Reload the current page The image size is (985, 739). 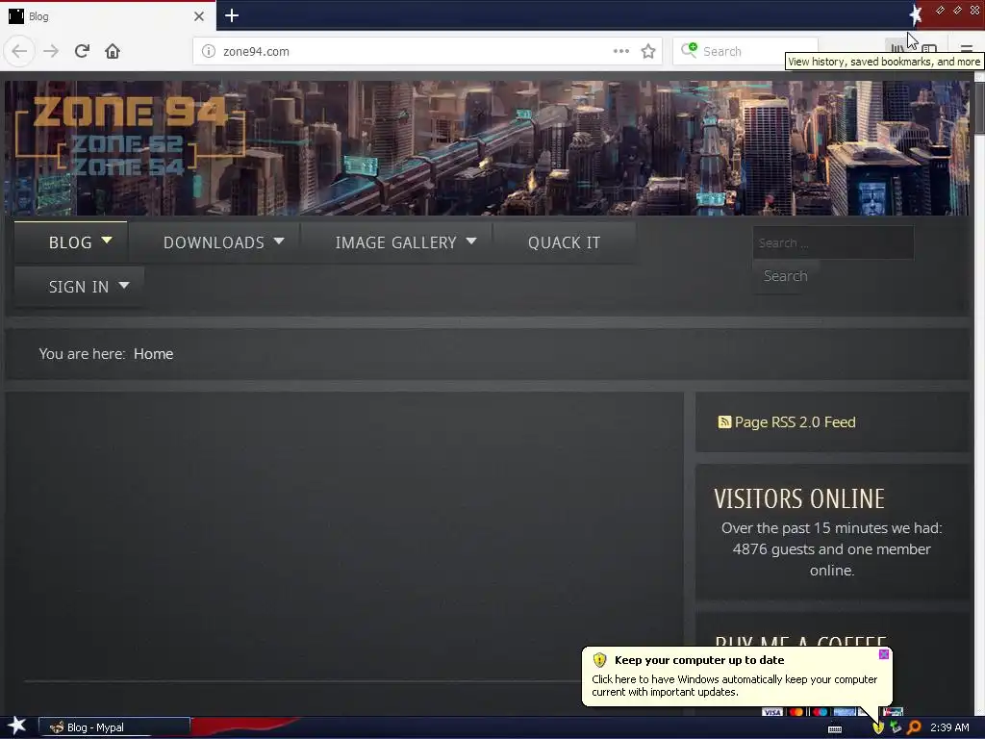coord(82,51)
